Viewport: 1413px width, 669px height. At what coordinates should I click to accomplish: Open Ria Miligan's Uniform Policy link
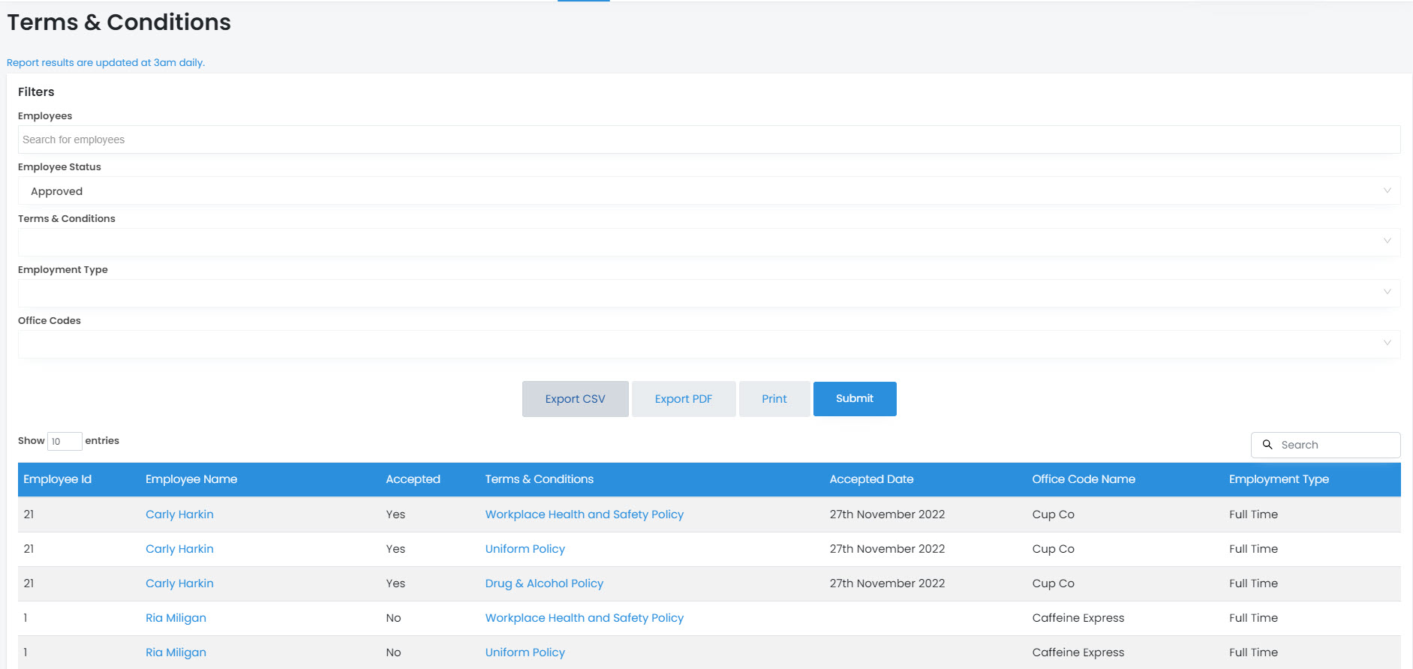525,652
